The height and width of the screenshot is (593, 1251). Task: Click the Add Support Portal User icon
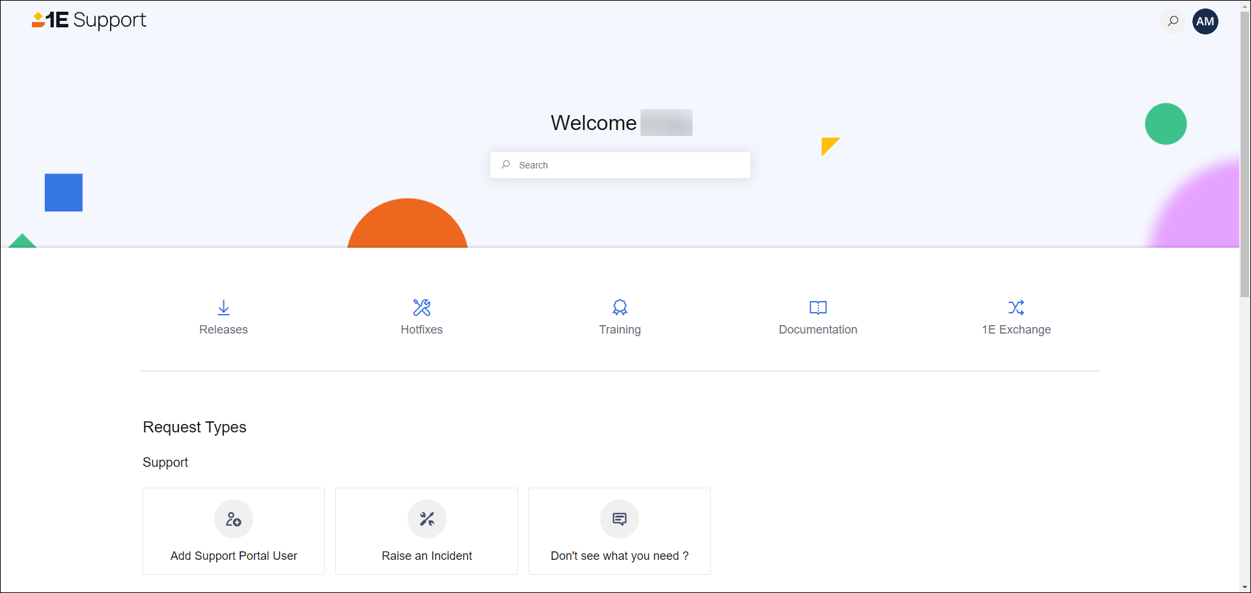click(234, 519)
